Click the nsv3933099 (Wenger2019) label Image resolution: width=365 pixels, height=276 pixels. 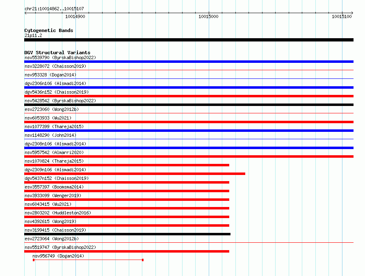[x=53, y=195]
